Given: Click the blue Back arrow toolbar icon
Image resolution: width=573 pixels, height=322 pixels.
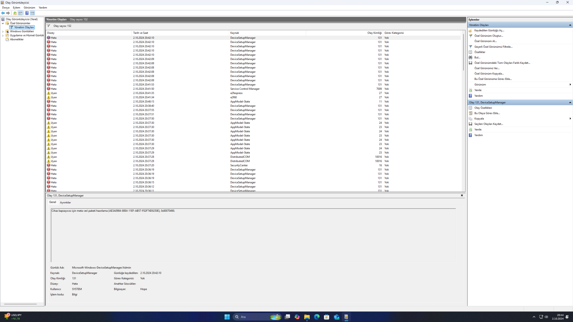Looking at the screenshot, I should (3, 13).
